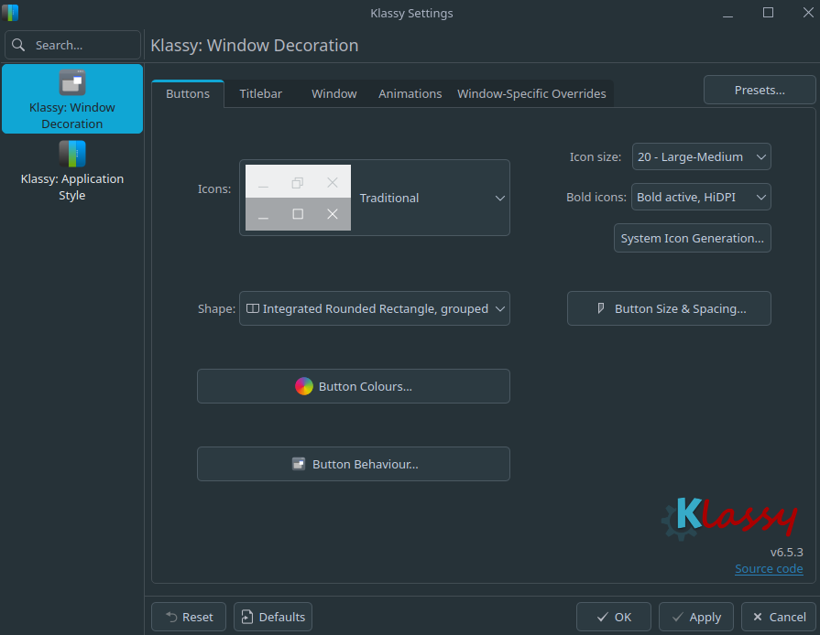
Task: Click the 'Klassy: Window Decoration' page heading
Action: (x=254, y=46)
